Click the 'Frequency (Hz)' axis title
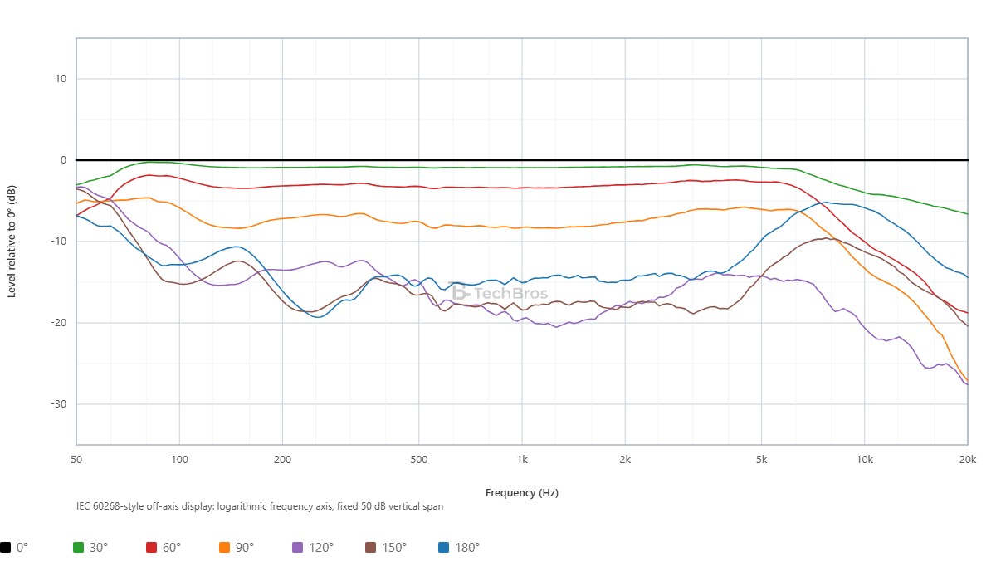This screenshot has height=581, width=996. [x=522, y=492]
